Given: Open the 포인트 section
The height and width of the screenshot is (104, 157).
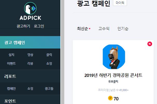Looking at the screenshot, I should pos(10,101).
